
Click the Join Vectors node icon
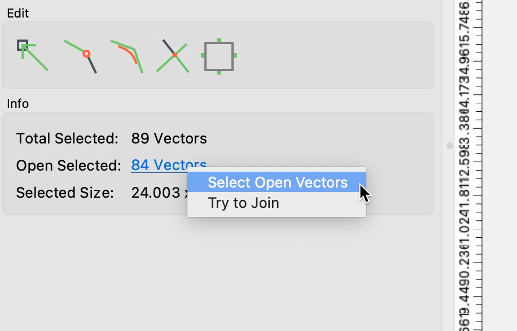[x=81, y=56]
